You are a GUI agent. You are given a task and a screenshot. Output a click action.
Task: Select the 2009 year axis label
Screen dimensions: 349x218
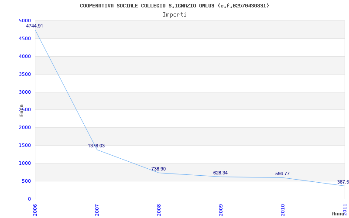tap(221, 210)
